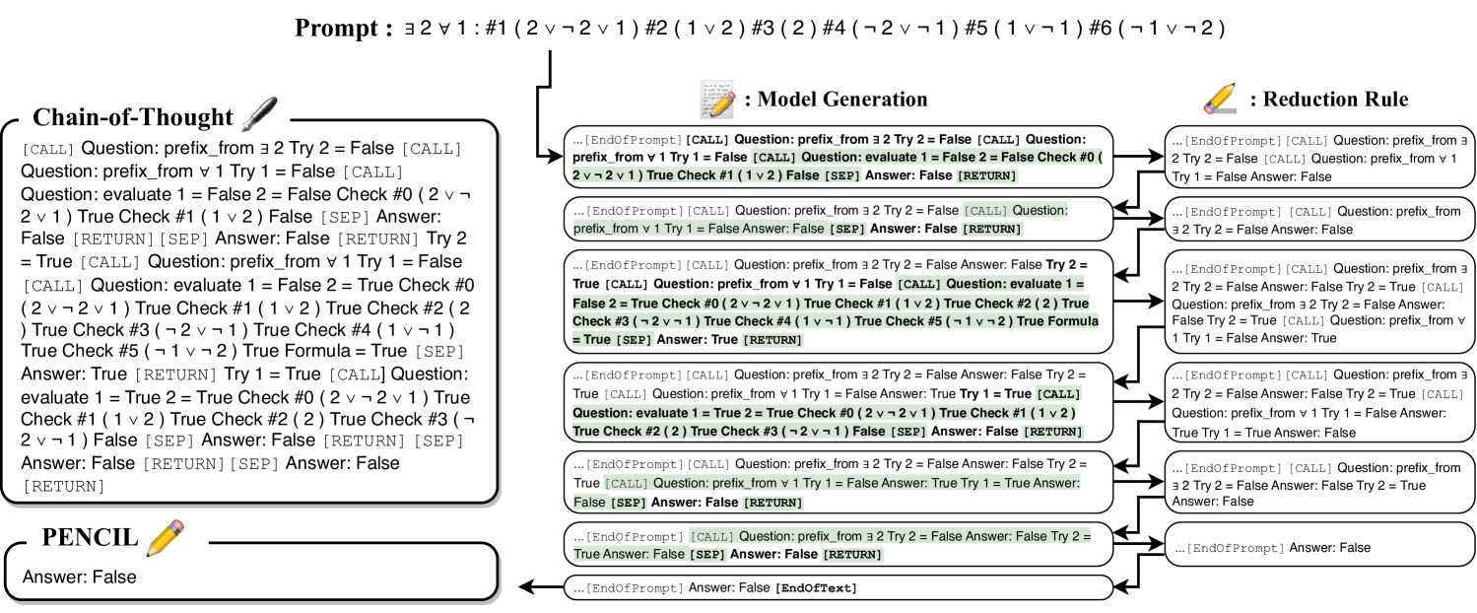Click the pencil icon next to PENCIL heading
This screenshot has width=1477, height=613.
(x=165, y=538)
